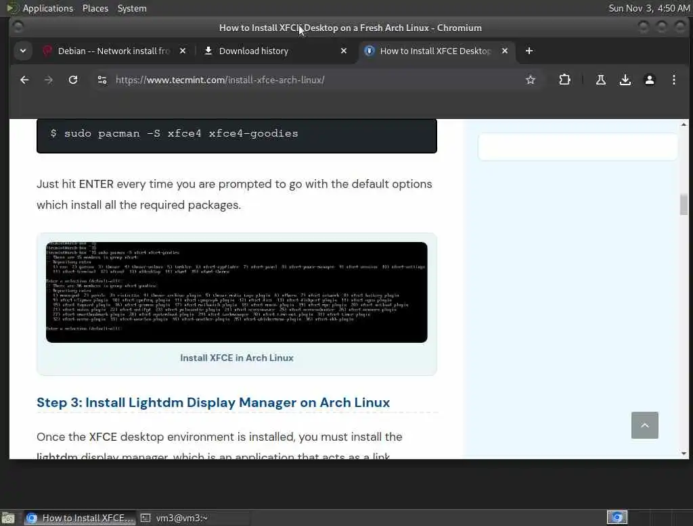Click the Debian swirl tab favicon

coord(47,51)
